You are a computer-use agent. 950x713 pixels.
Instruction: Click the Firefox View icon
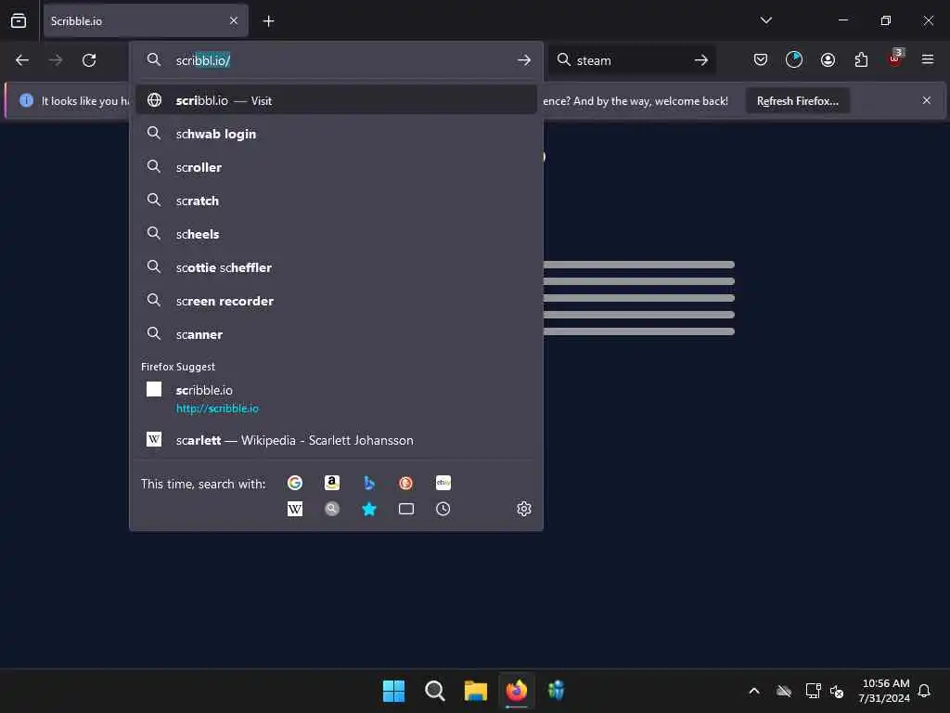click(x=19, y=20)
